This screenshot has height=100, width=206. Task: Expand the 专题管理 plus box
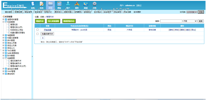point(3,35)
